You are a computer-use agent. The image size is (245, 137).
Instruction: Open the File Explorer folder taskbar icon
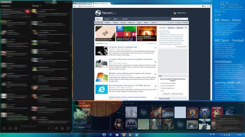[x=117, y=135]
